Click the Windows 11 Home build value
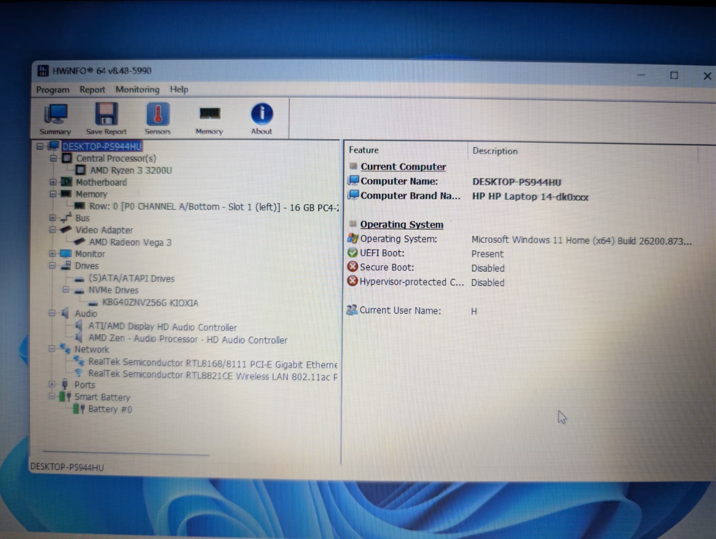716x539 pixels. click(581, 240)
